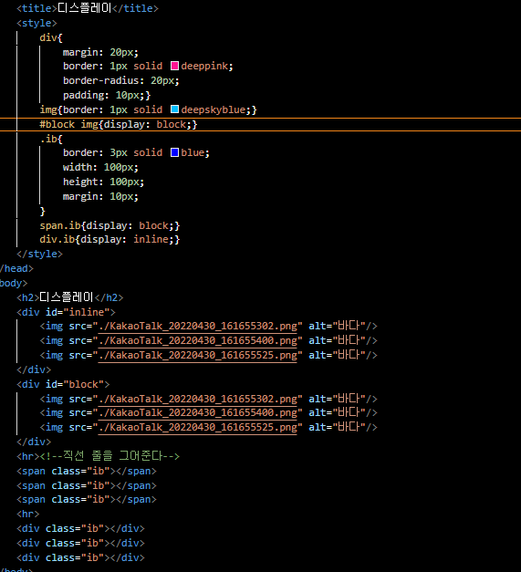Open KakaoTalk_20220430_161655525.png link in inline div

[x=198, y=355]
